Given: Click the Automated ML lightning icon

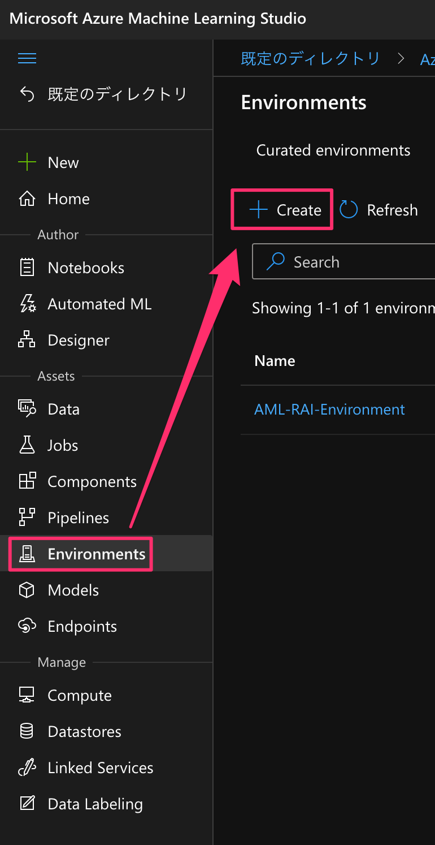Looking at the screenshot, I should point(27,304).
